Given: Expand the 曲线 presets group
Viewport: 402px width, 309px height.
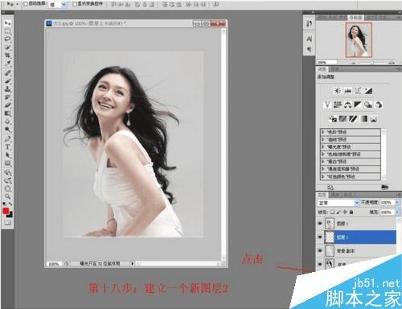Looking at the screenshot, I should pos(323,139).
